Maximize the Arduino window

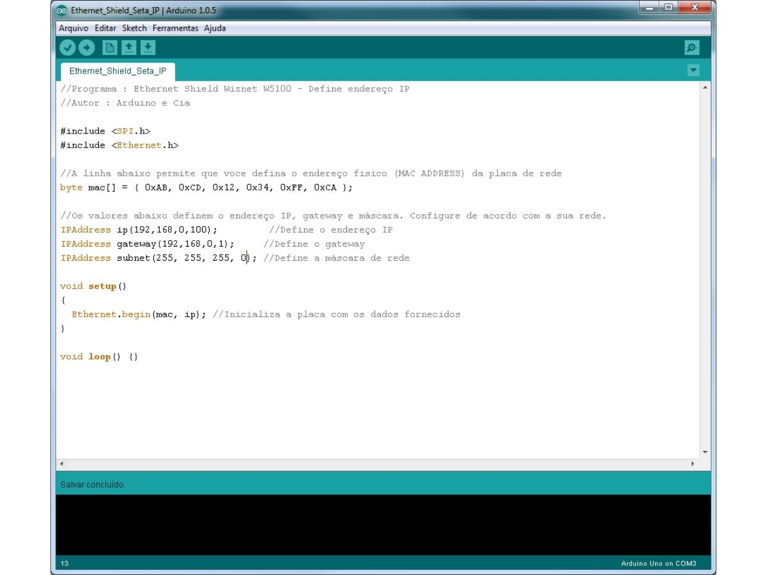668,8
